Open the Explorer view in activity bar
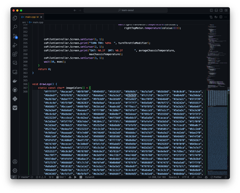 point(15,18)
